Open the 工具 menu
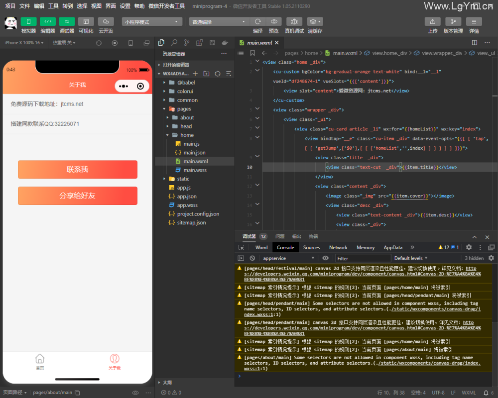Viewport: 498px width, 398px height. (53, 6)
